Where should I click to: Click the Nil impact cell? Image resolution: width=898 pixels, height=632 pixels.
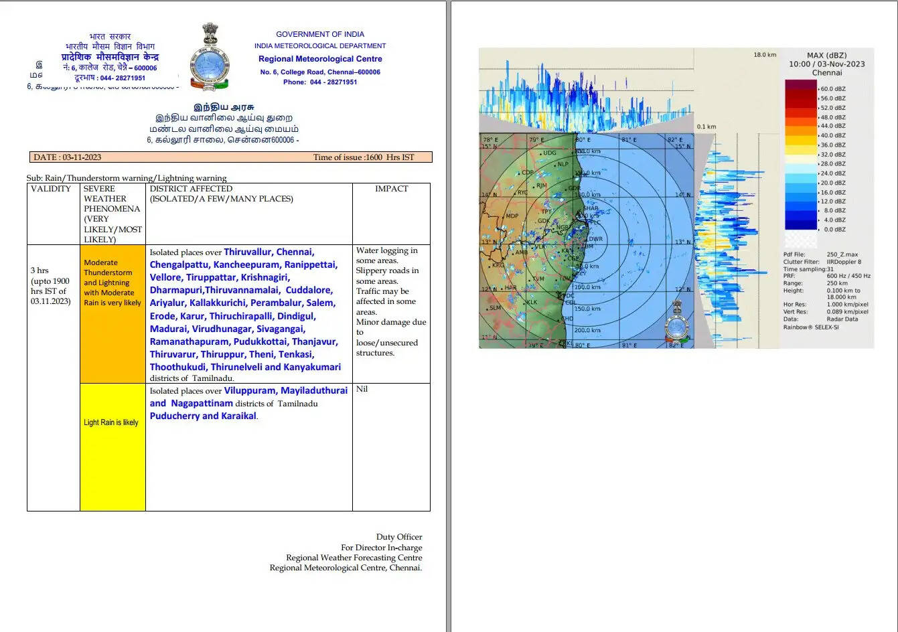click(362, 389)
